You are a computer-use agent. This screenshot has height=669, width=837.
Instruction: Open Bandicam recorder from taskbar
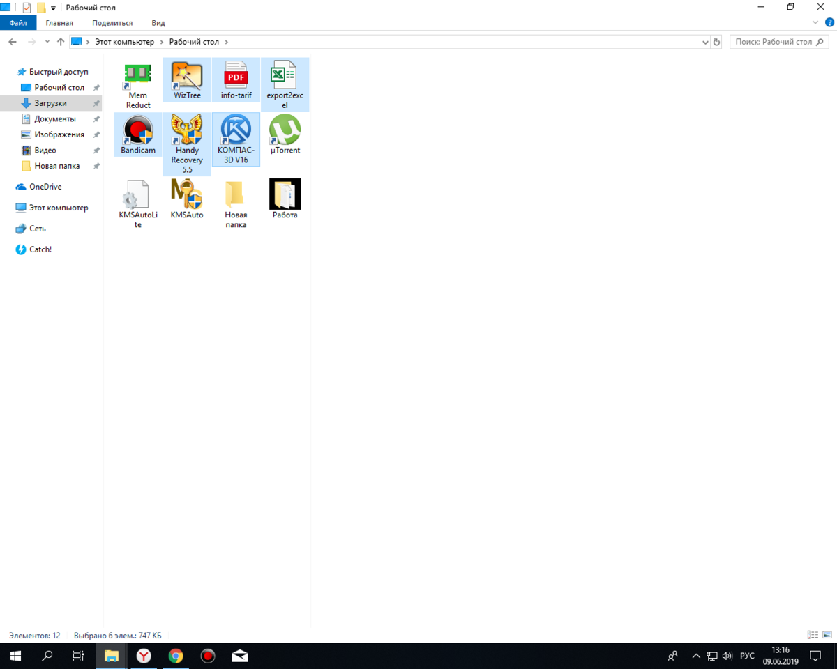(208, 656)
